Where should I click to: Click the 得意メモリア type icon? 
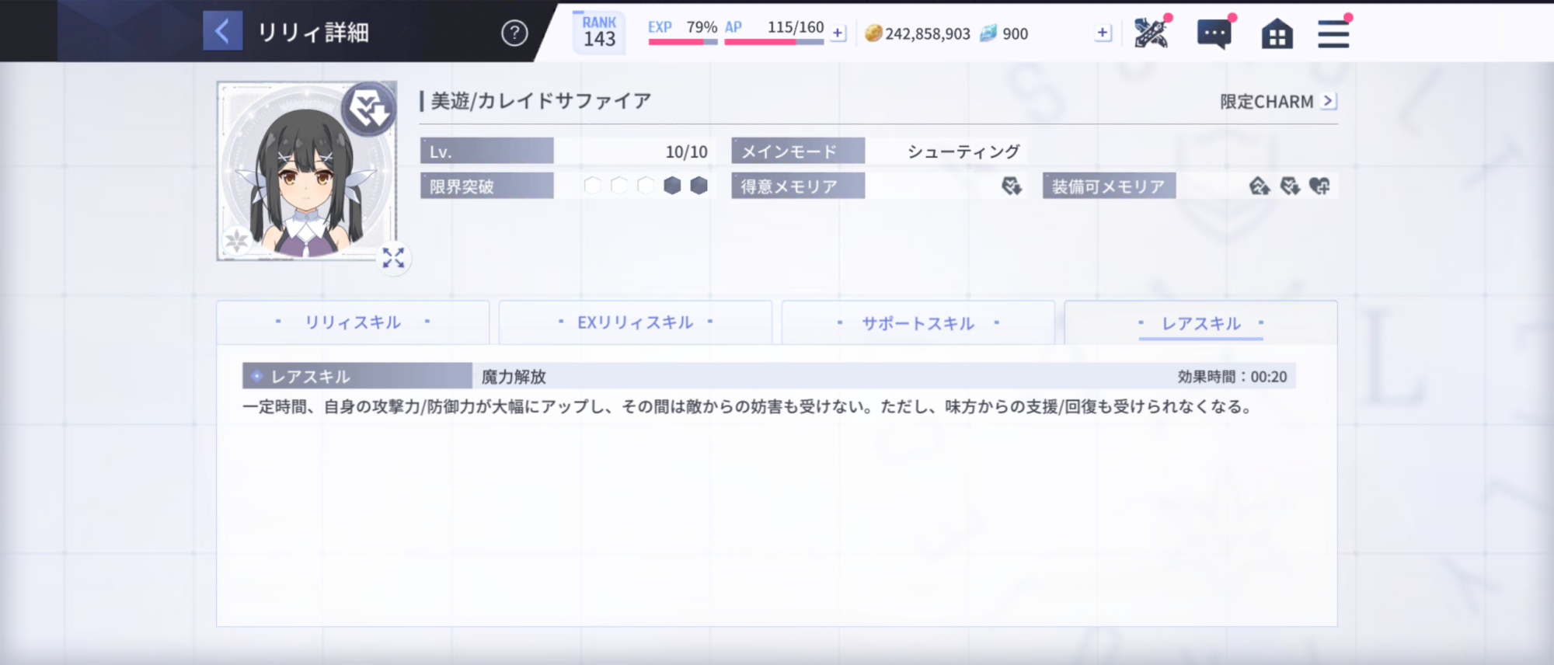coord(1011,186)
